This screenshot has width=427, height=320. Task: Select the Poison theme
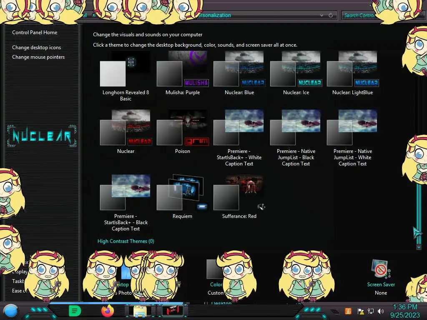click(183, 132)
